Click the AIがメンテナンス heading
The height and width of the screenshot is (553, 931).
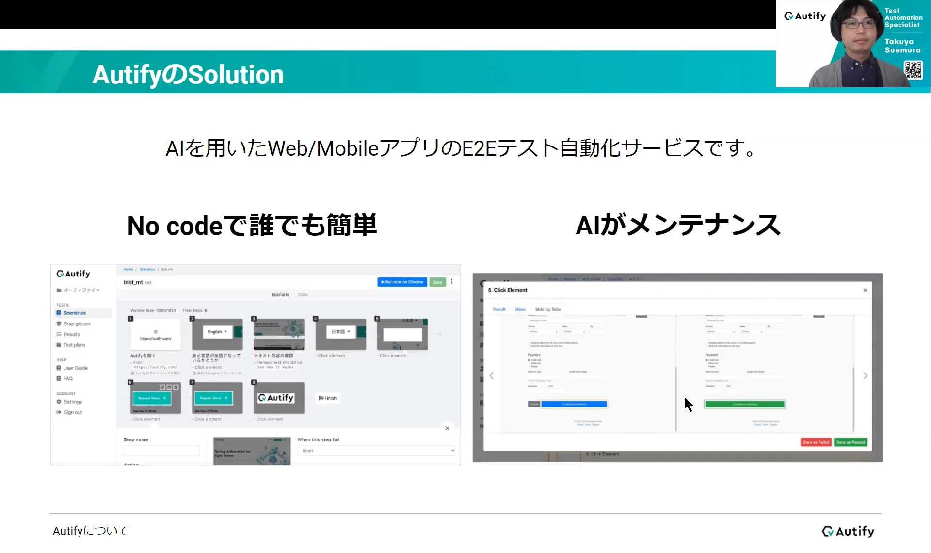[x=678, y=226]
